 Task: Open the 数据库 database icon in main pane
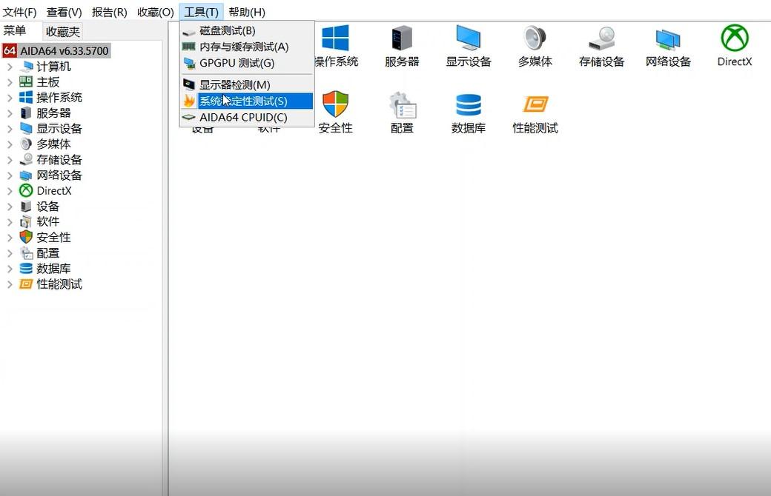[468, 105]
